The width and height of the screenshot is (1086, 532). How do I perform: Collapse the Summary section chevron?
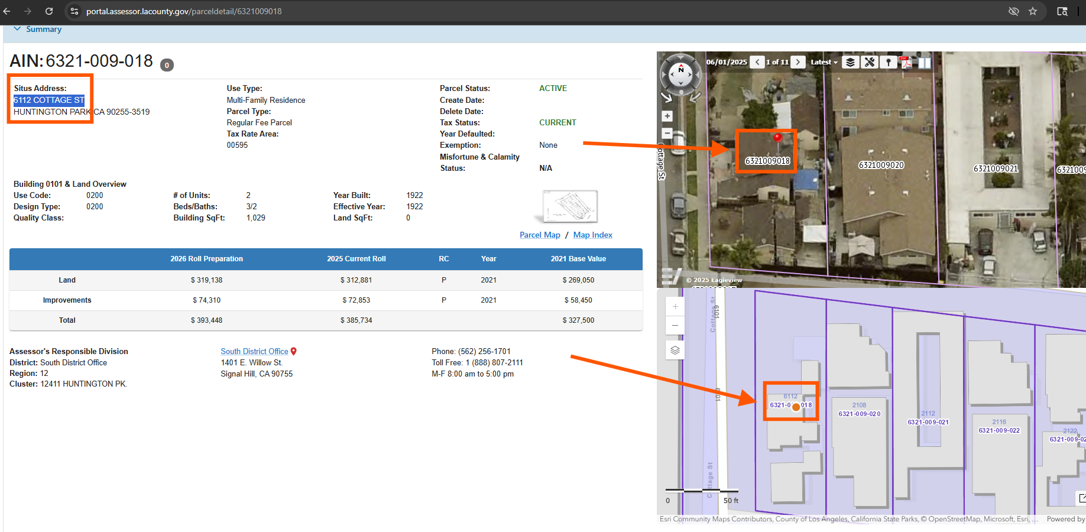[18, 29]
